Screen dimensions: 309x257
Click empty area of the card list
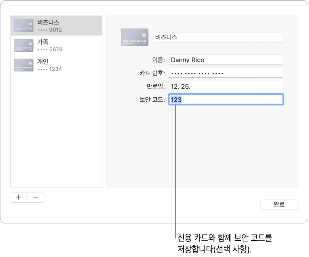[x=56, y=133]
